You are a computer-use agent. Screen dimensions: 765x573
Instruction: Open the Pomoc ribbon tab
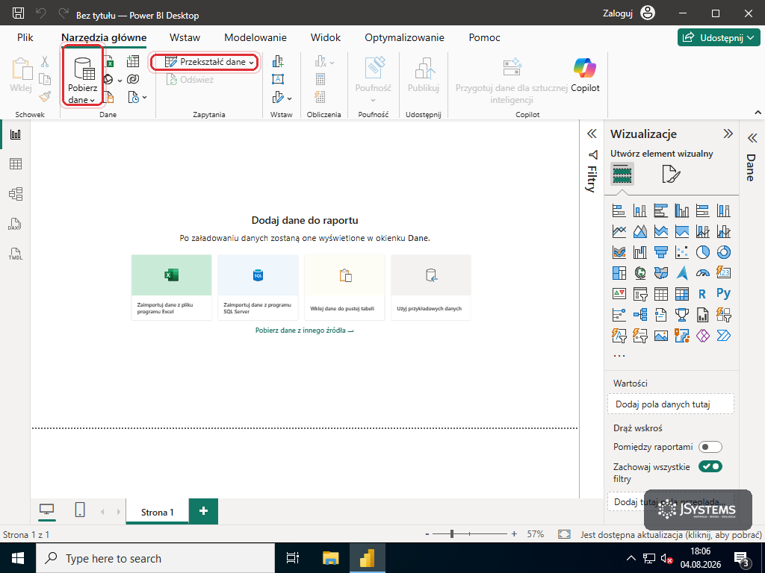click(484, 37)
